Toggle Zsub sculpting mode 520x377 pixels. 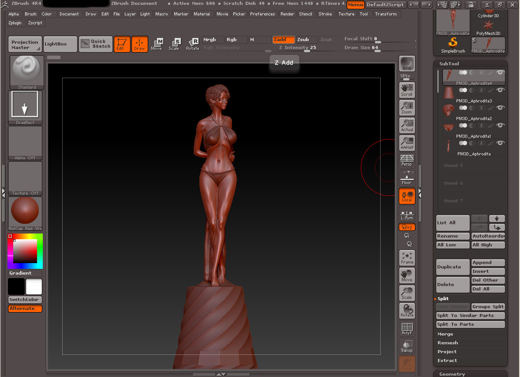(x=307, y=40)
